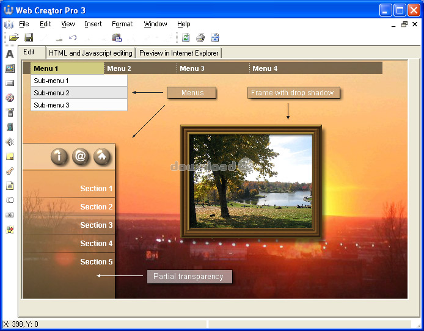Select the Video film strip tool
Viewport: 424px width, 331px height.
coord(10,127)
